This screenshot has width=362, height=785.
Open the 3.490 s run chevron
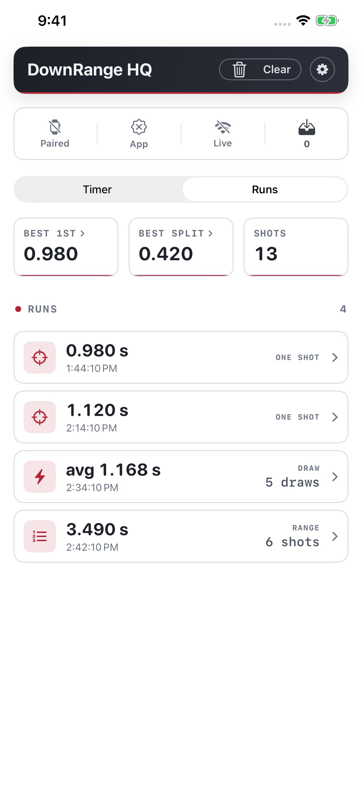335,536
